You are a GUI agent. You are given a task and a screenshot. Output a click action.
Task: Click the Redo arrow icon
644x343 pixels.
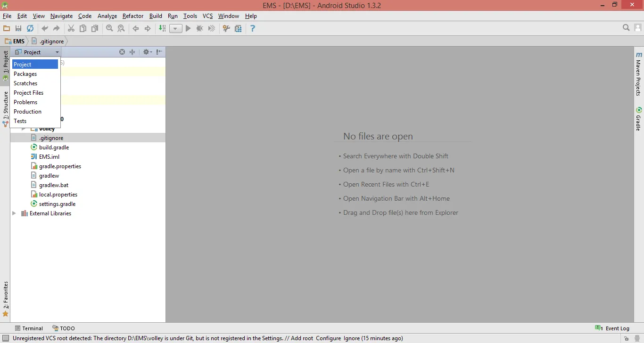[57, 28]
